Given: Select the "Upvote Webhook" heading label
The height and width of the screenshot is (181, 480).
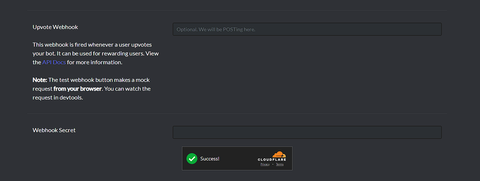Looking at the screenshot, I should (x=55, y=27).
